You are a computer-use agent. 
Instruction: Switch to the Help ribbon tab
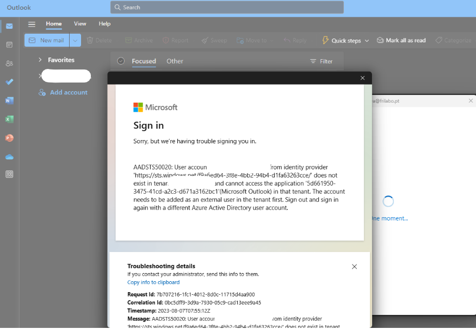(104, 24)
